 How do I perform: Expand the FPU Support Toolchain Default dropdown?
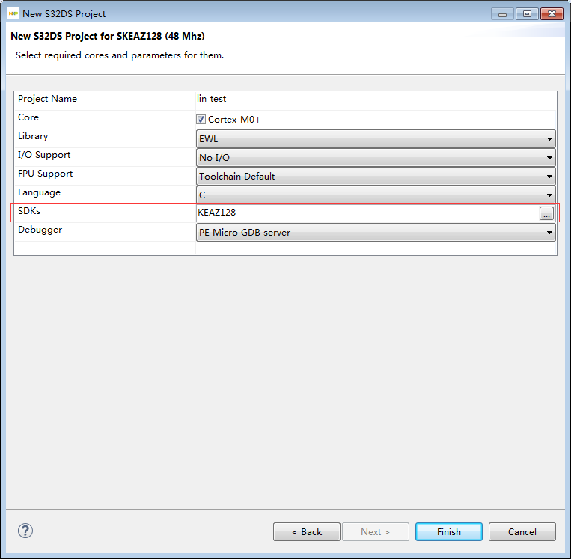click(376, 177)
